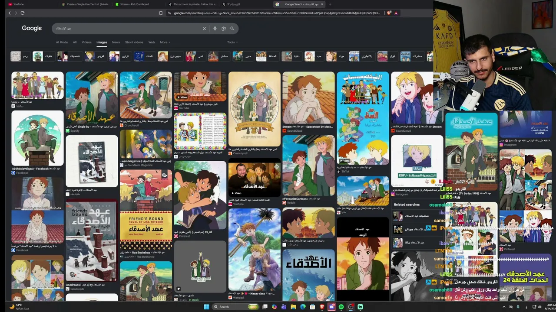
Task: Open Microsoft Store from the taskbar
Action: coord(312,307)
